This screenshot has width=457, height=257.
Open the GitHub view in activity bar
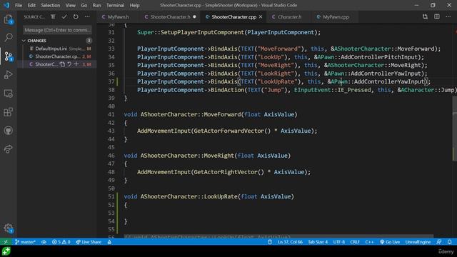coord(8,131)
